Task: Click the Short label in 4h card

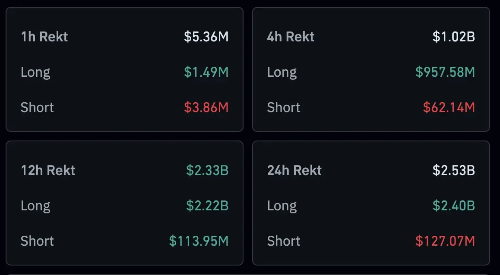Action: [283, 107]
